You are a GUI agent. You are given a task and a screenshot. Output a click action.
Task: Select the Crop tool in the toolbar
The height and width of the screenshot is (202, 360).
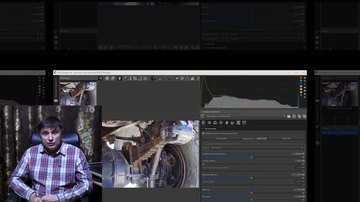(x=135, y=79)
